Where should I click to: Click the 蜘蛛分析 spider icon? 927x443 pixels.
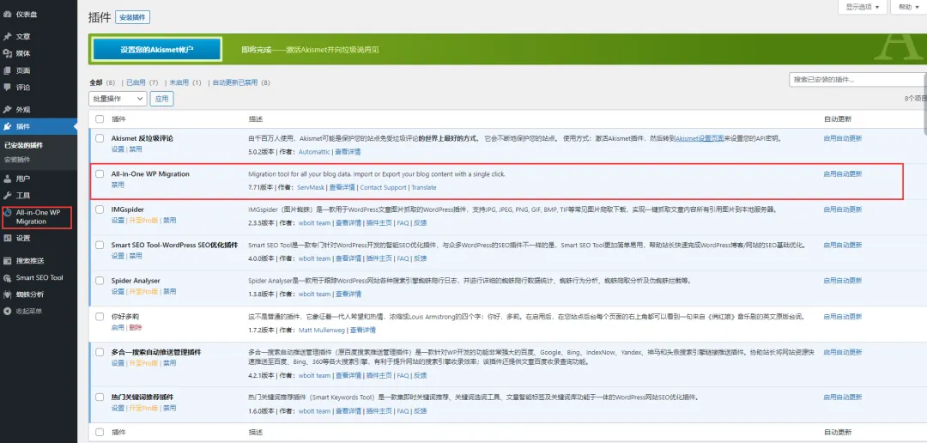7,294
